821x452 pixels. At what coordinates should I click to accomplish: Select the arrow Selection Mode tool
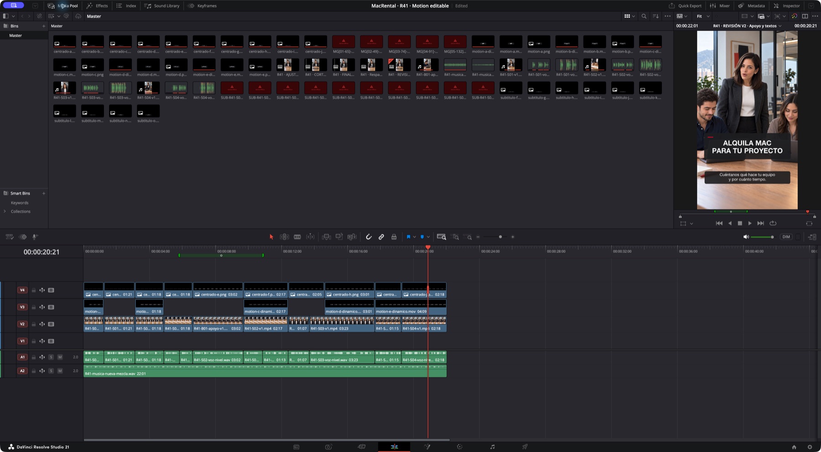click(271, 237)
